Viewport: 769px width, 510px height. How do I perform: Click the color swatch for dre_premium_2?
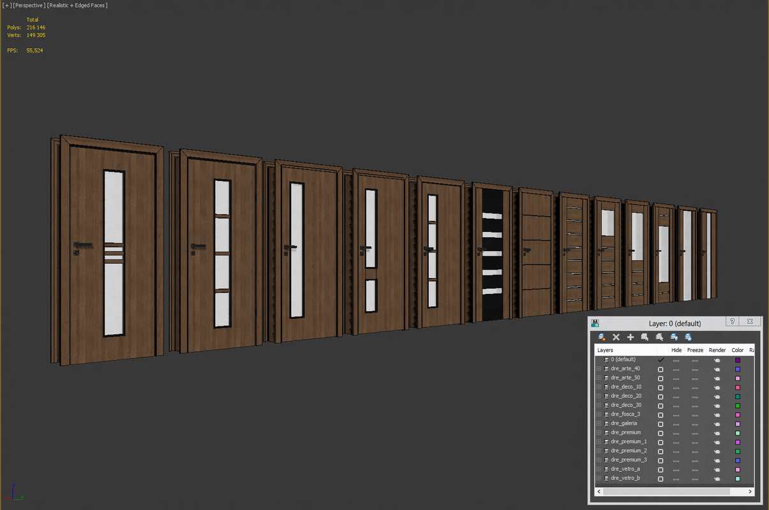tap(738, 451)
